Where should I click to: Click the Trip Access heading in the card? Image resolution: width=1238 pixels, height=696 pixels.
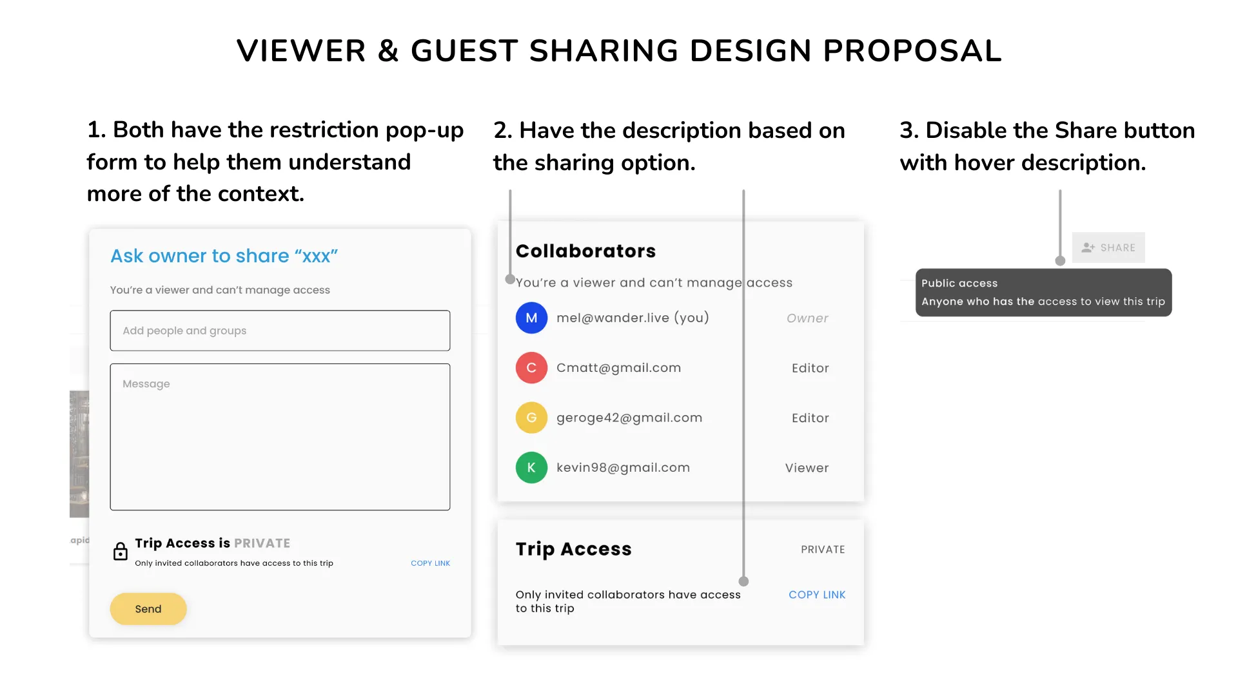(573, 549)
